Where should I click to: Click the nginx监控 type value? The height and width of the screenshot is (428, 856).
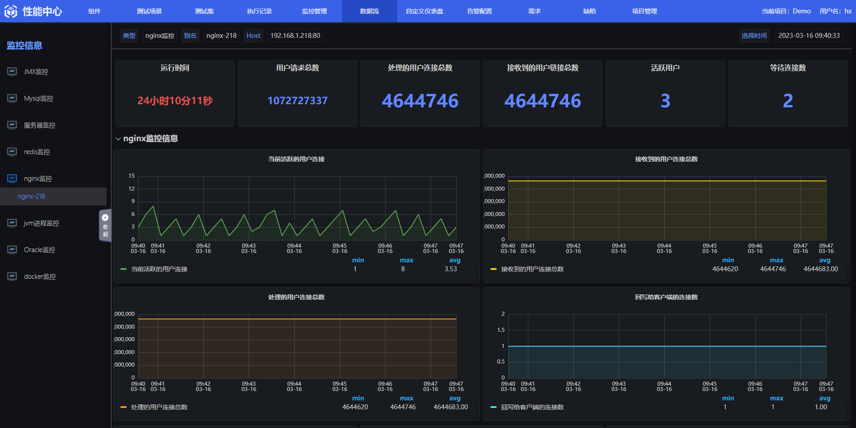coord(160,36)
